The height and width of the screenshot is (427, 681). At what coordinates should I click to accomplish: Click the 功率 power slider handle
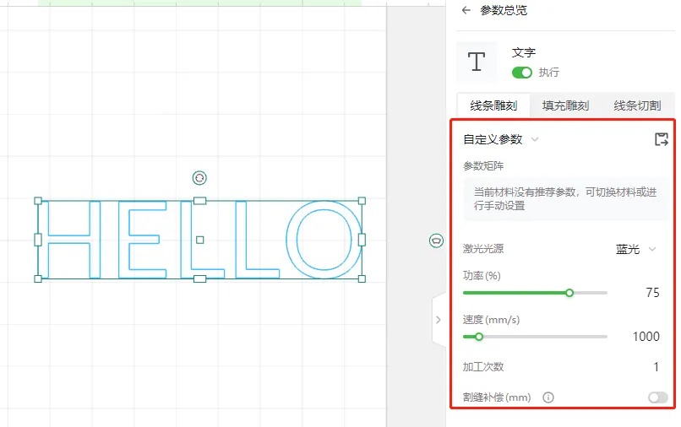click(x=569, y=293)
